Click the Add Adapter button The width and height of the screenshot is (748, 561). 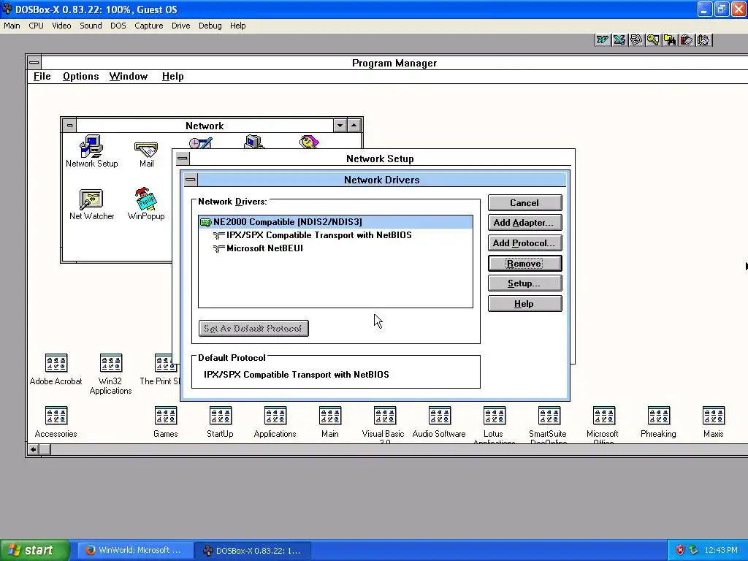(524, 223)
